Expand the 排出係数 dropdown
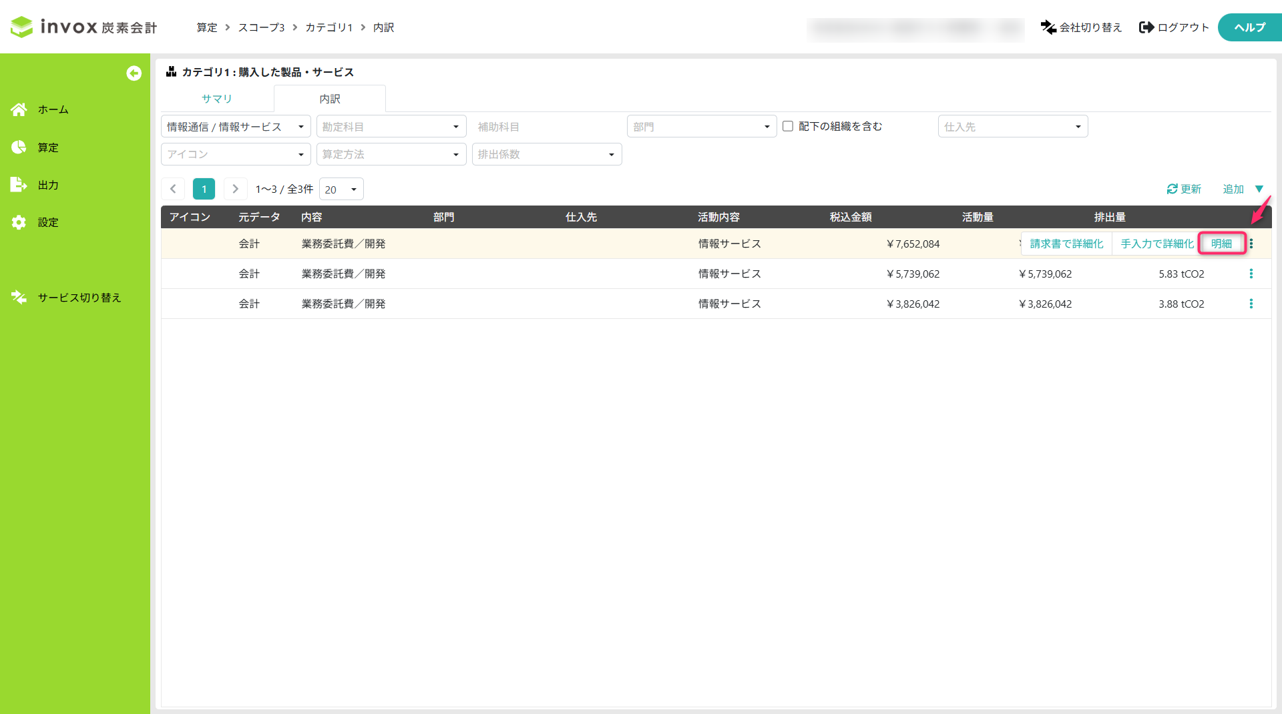 (547, 154)
